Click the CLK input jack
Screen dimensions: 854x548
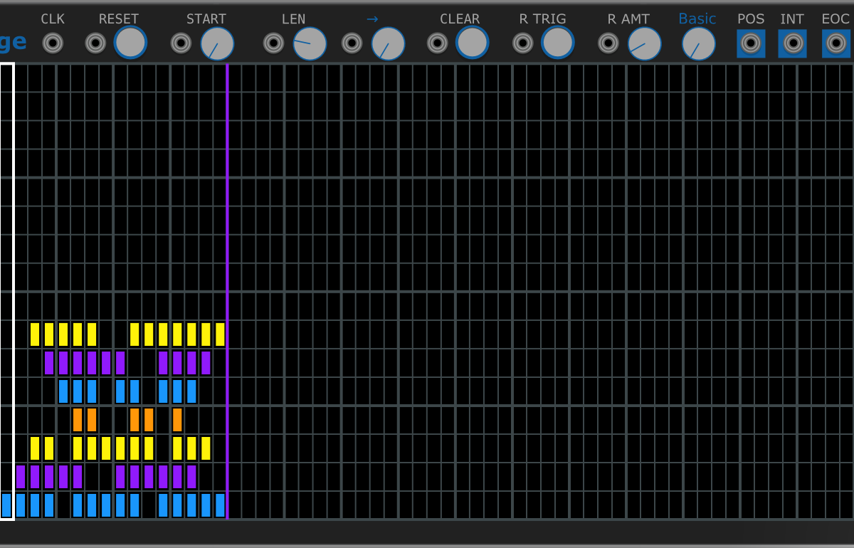53,43
